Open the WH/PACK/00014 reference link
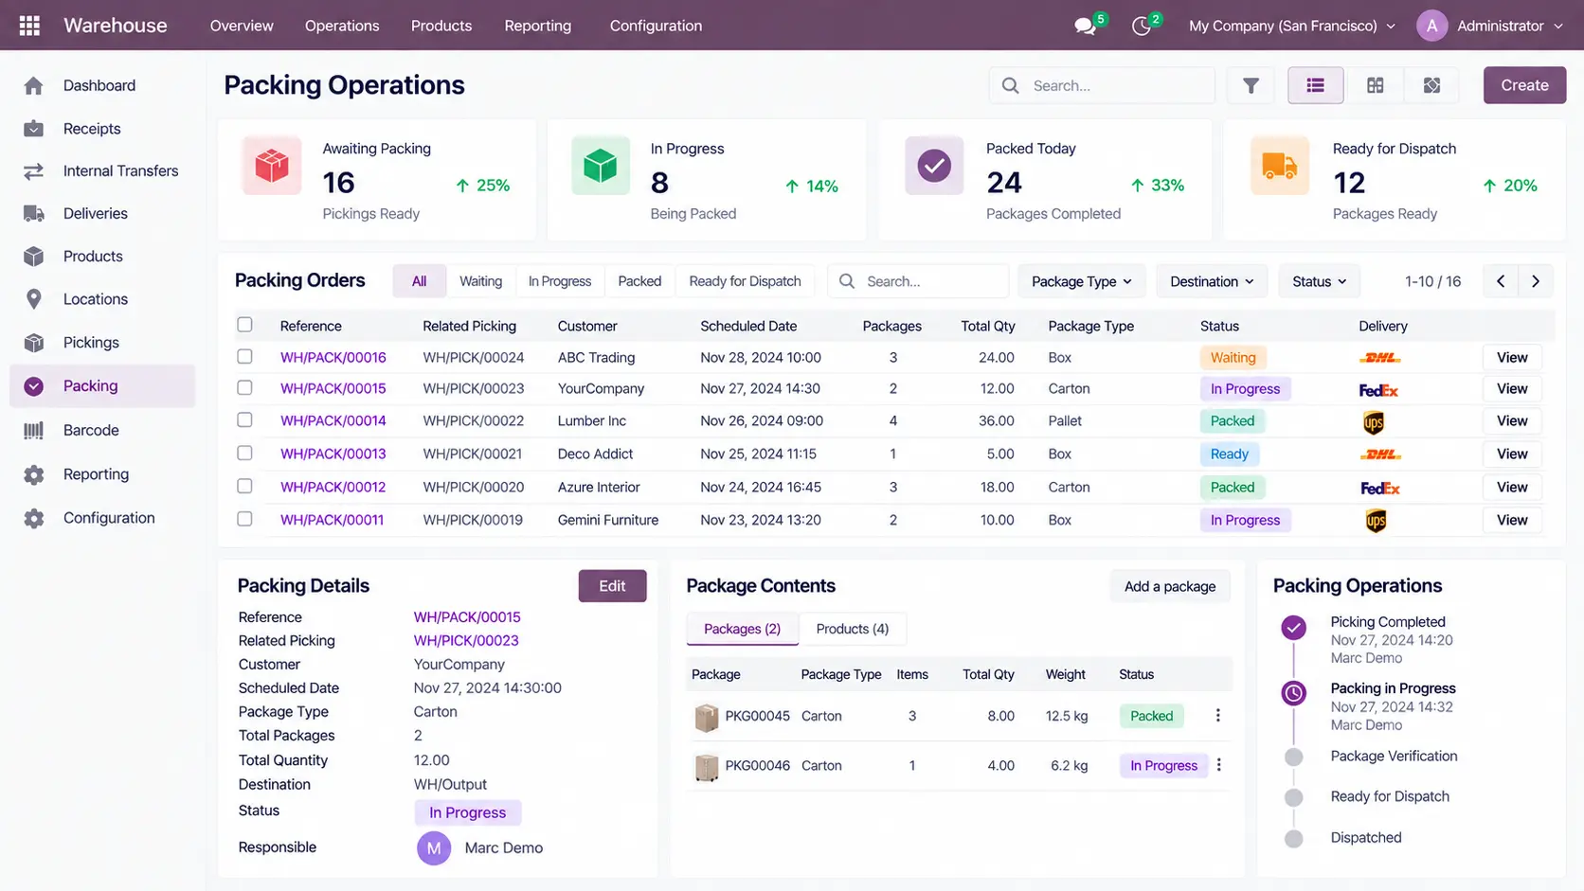 click(x=333, y=420)
